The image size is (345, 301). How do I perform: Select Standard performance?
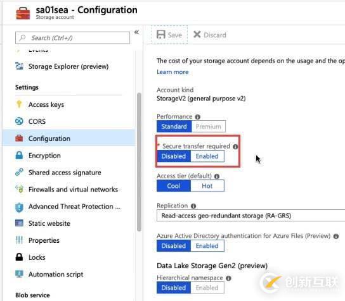click(x=174, y=126)
